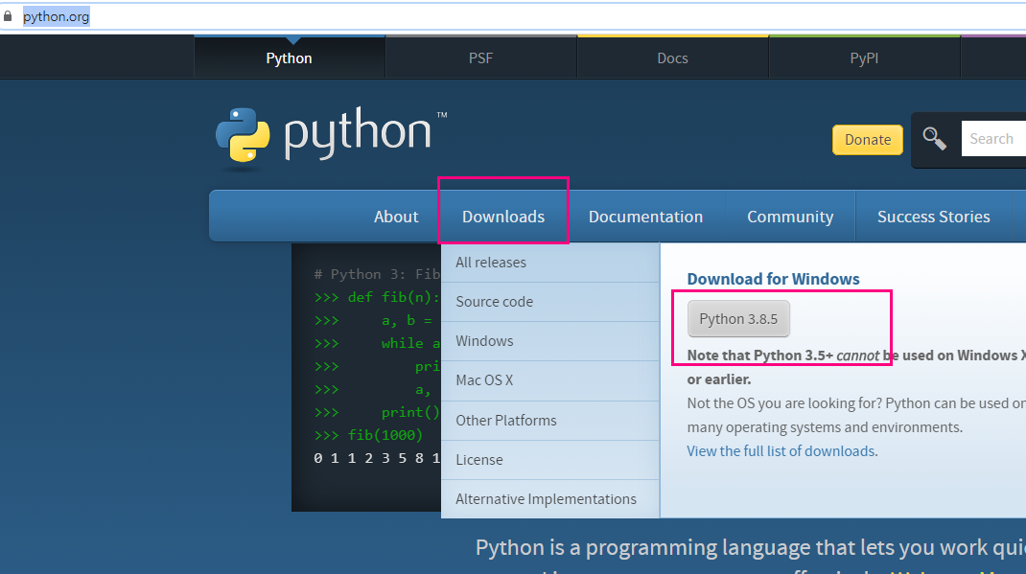Image resolution: width=1026 pixels, height=574 pixels.
Task: Choose Windows in Downloads menu
Action: tap(550, 341)
